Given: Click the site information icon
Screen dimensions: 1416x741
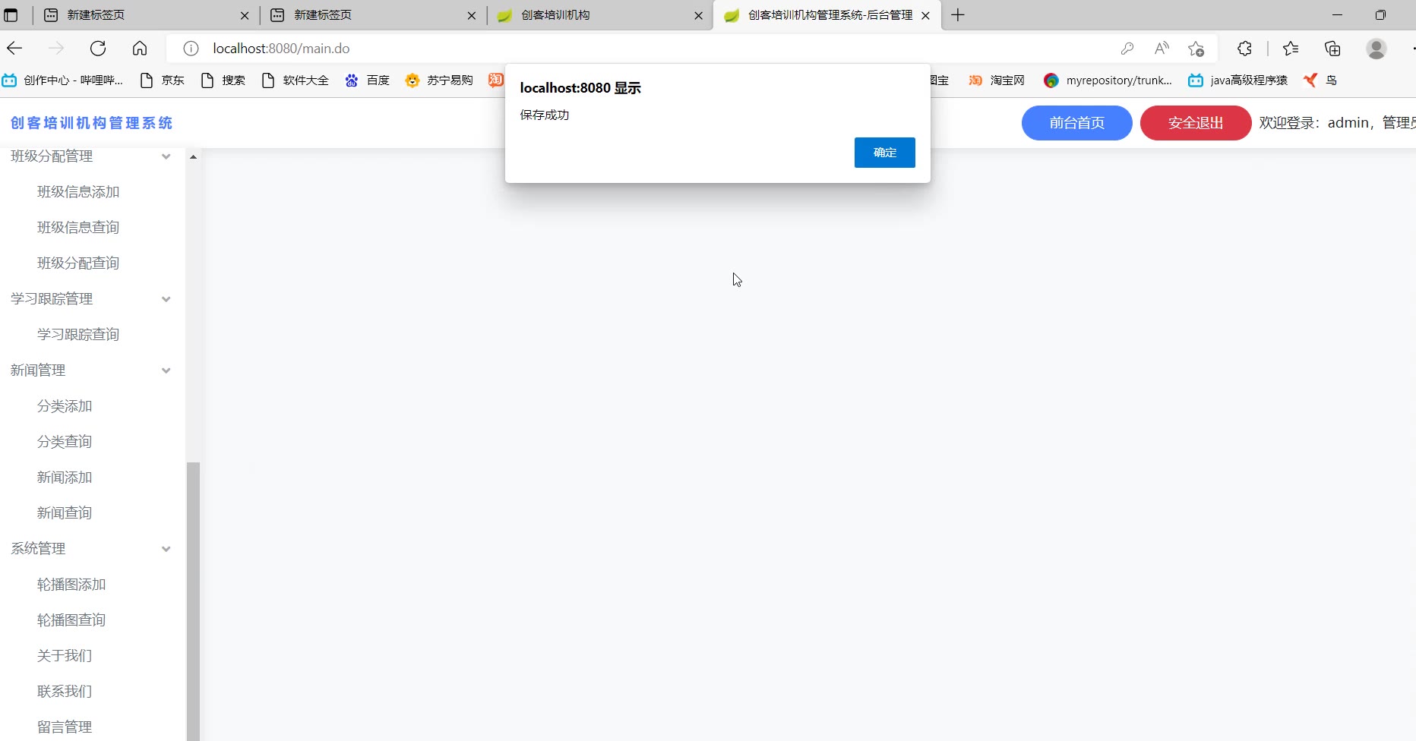Looking at the screenshot, I should 191,49.
